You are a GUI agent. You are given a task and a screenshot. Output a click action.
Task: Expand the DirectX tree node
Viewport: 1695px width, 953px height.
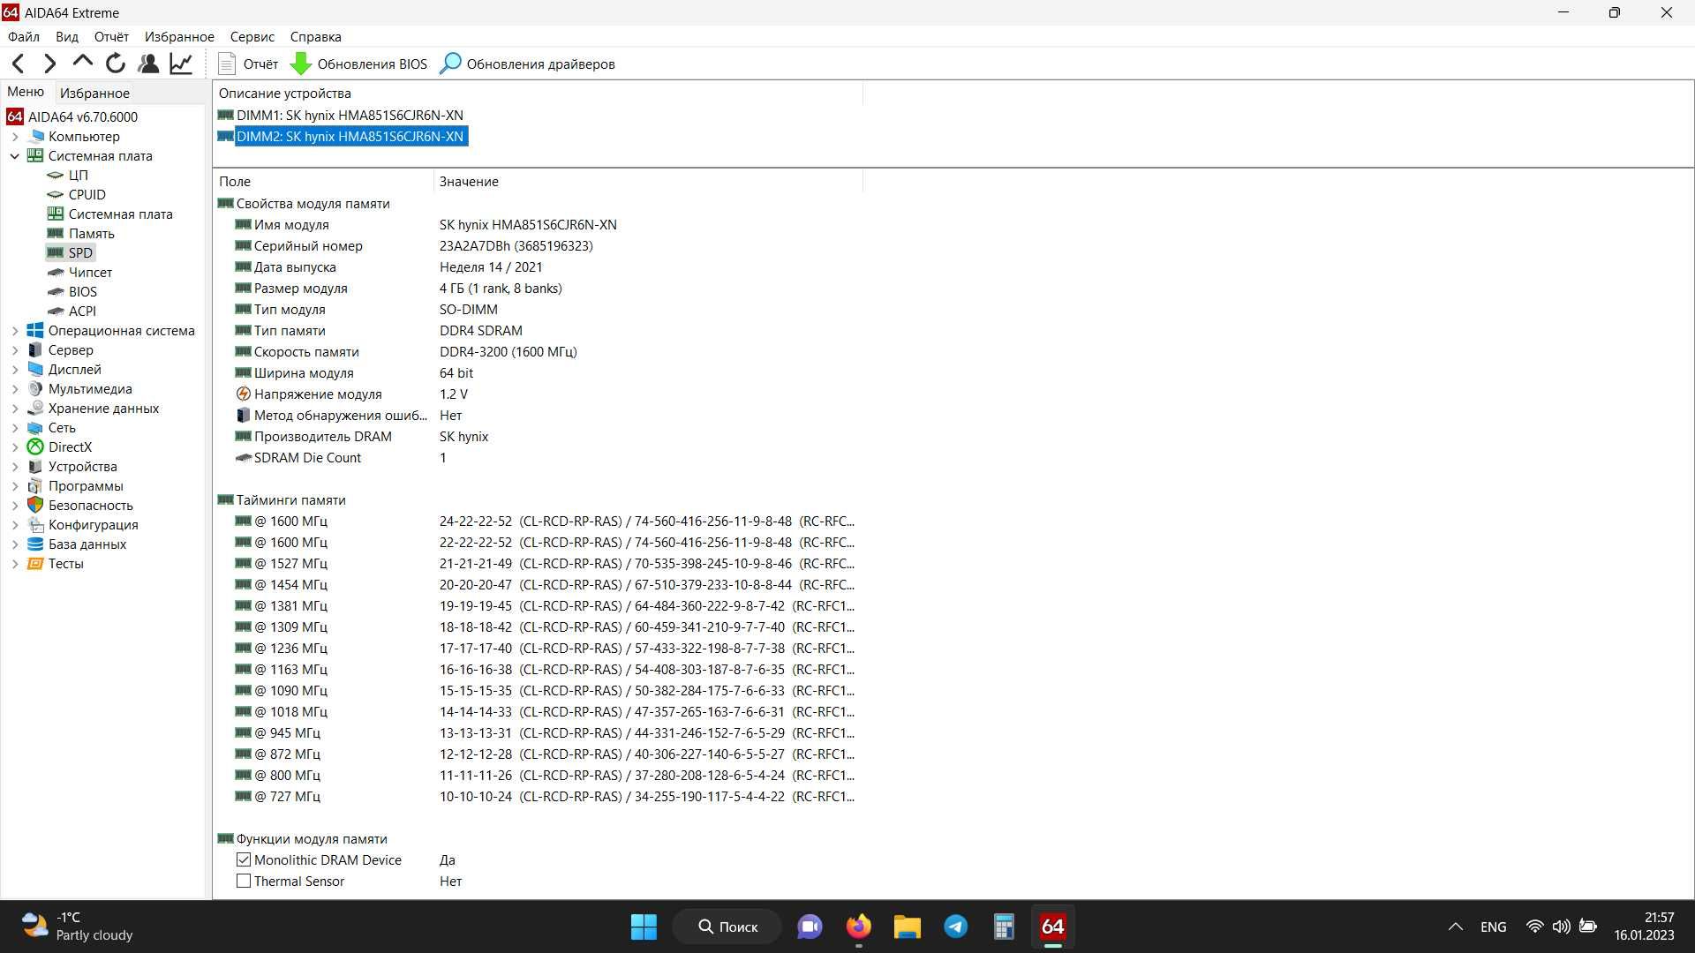[15, 447]
